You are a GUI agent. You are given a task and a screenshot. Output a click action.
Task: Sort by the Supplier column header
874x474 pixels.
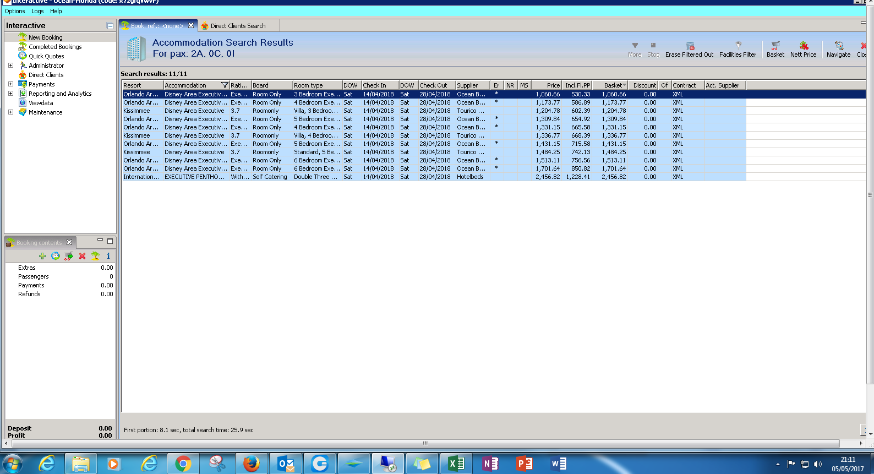point(473,85)
